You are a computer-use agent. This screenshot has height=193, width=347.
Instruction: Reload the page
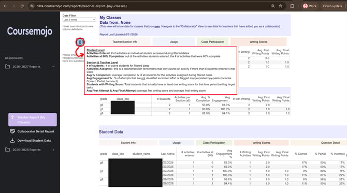click(x=22, y=6)
